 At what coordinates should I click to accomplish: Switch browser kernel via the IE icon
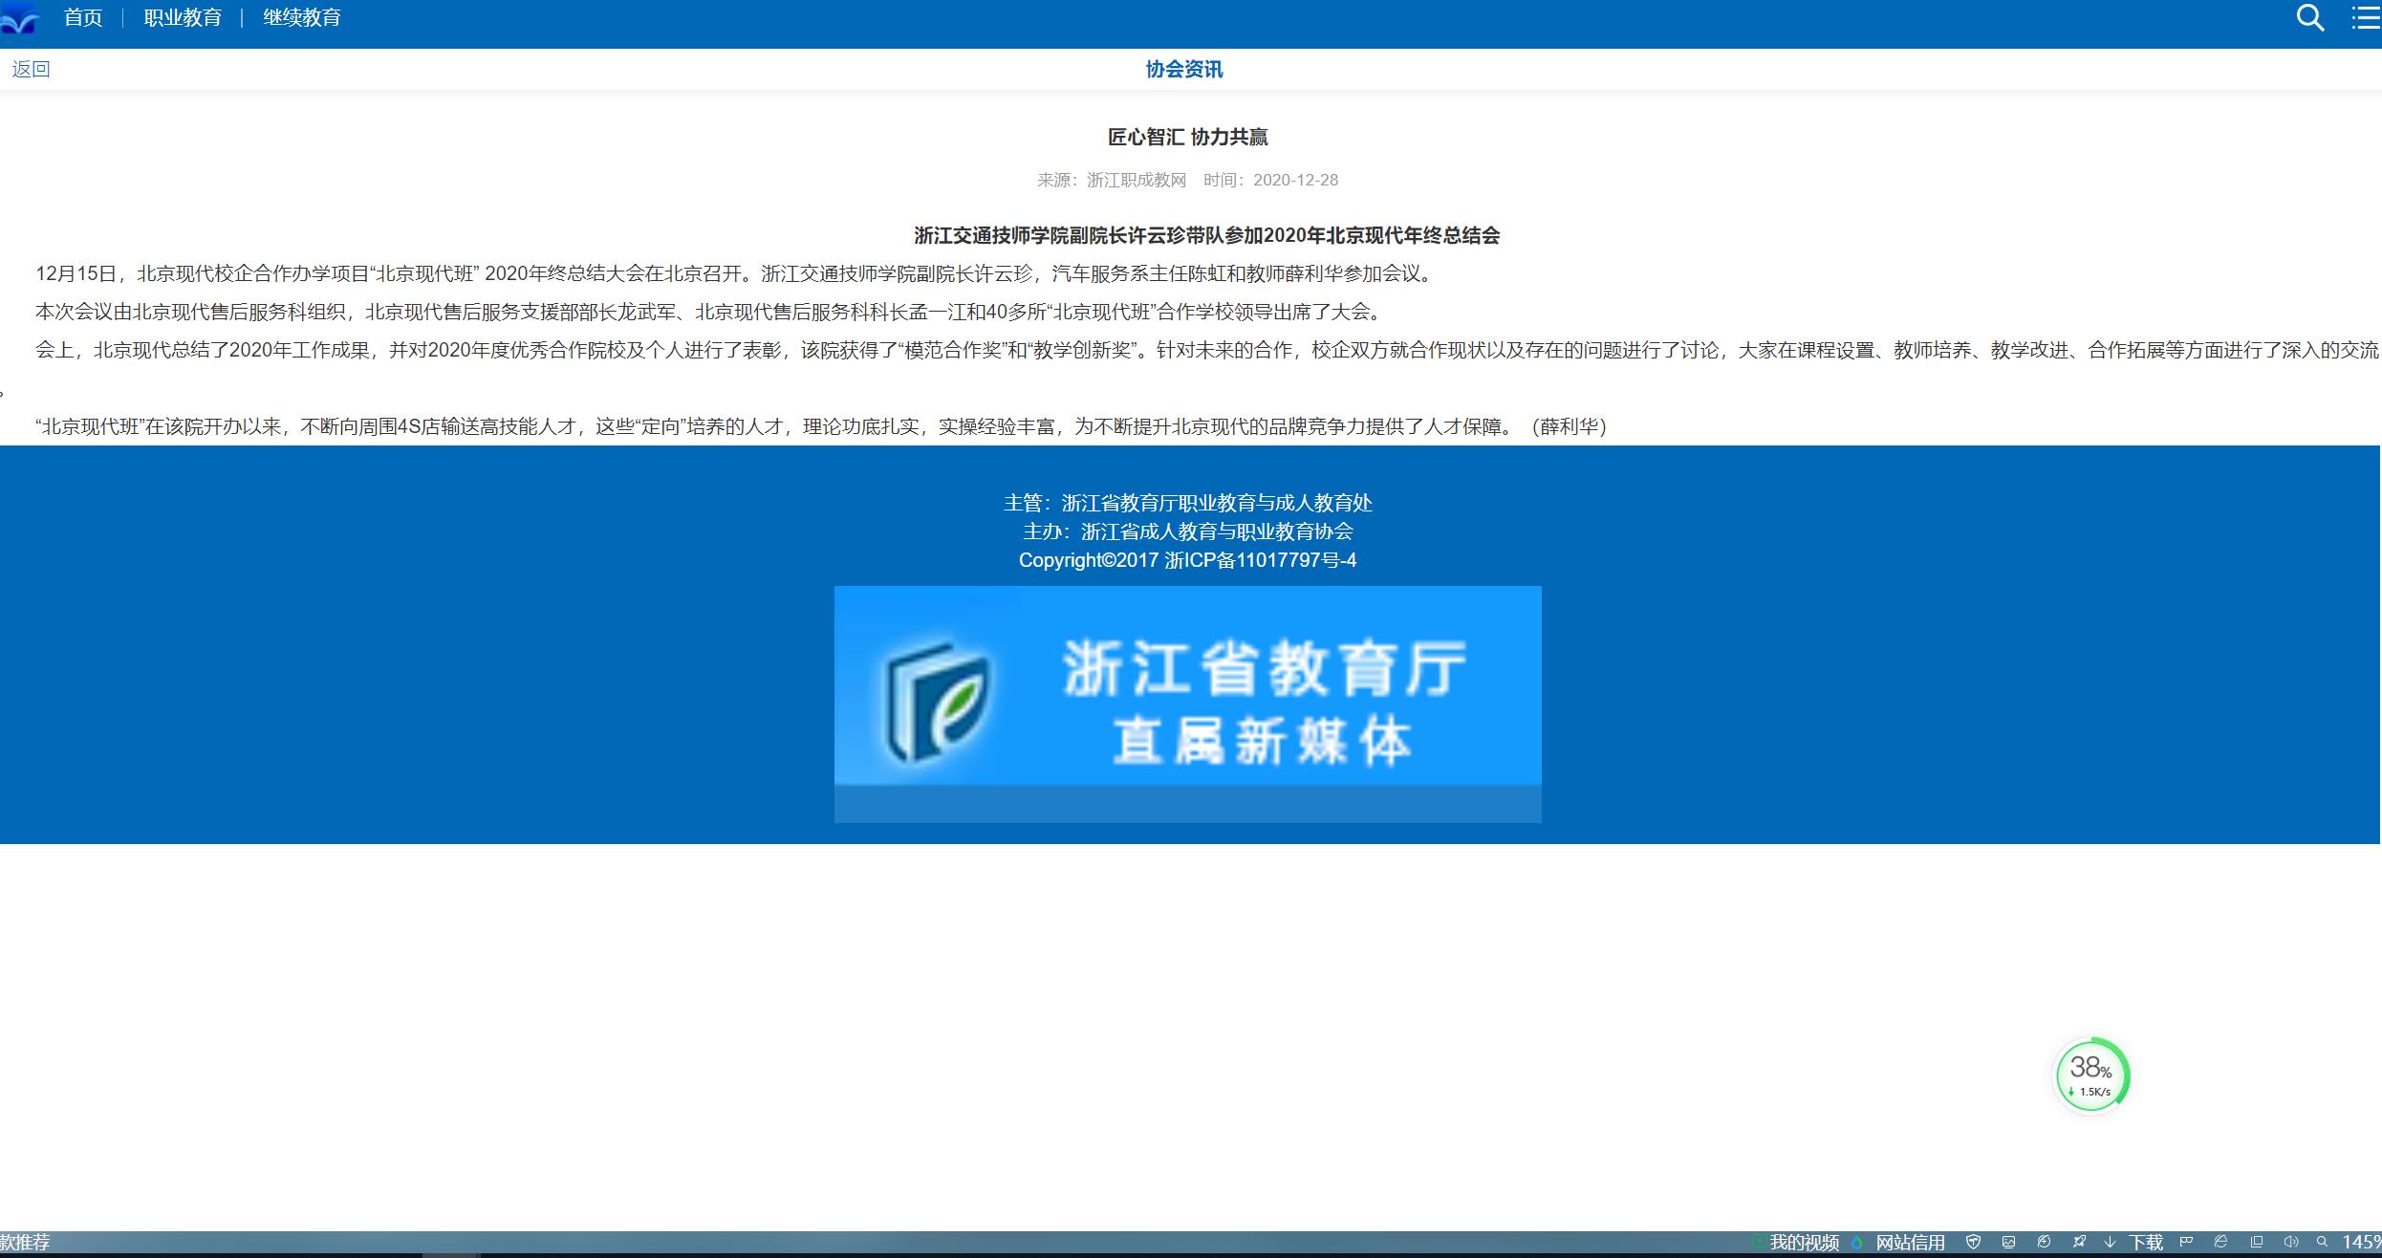[x=2221, y=1243]
